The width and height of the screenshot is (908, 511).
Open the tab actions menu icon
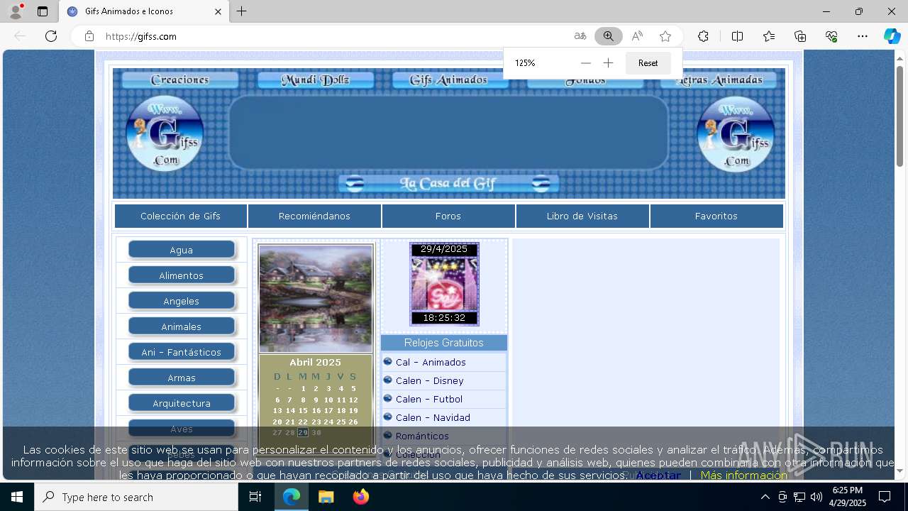tap(43, 11)
